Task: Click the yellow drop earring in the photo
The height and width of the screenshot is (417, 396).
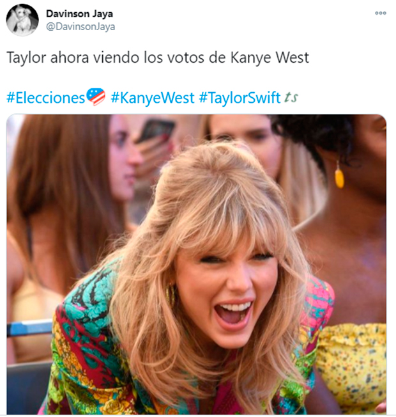Action: point(339,177)
